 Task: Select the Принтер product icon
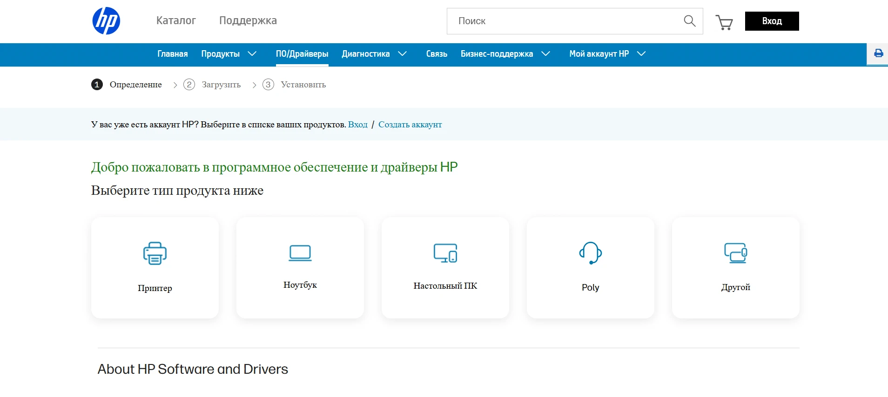pos(155,253)
